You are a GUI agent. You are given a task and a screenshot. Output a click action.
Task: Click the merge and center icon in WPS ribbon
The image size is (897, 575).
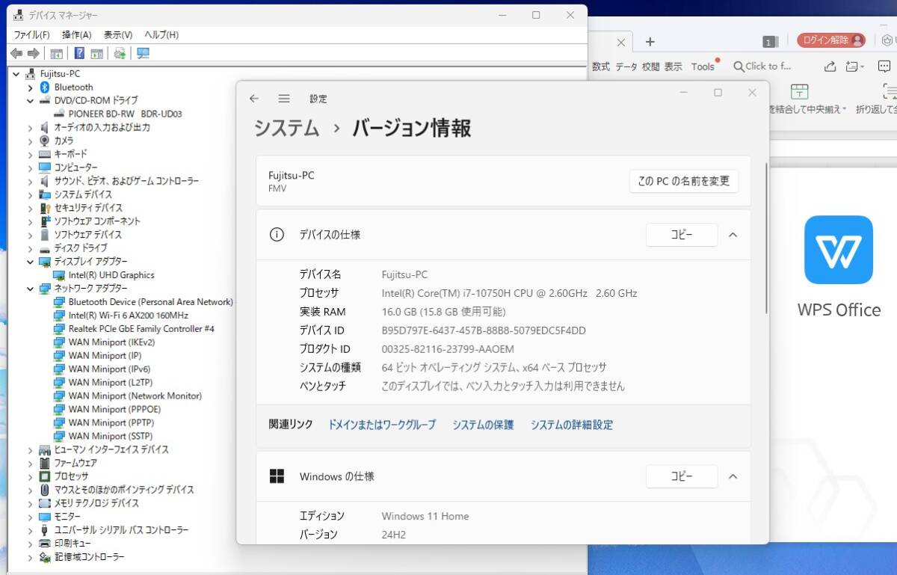(x=799, y=91)
